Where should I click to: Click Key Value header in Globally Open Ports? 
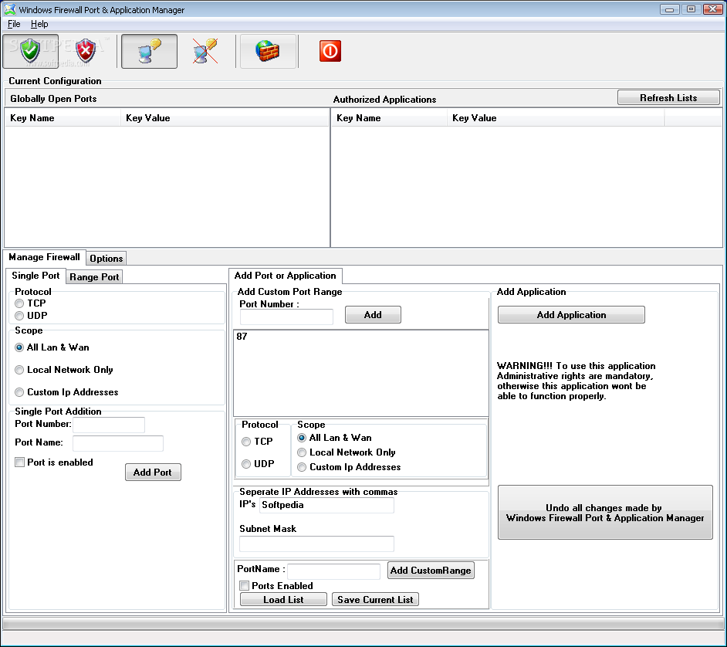coord(225,118)
